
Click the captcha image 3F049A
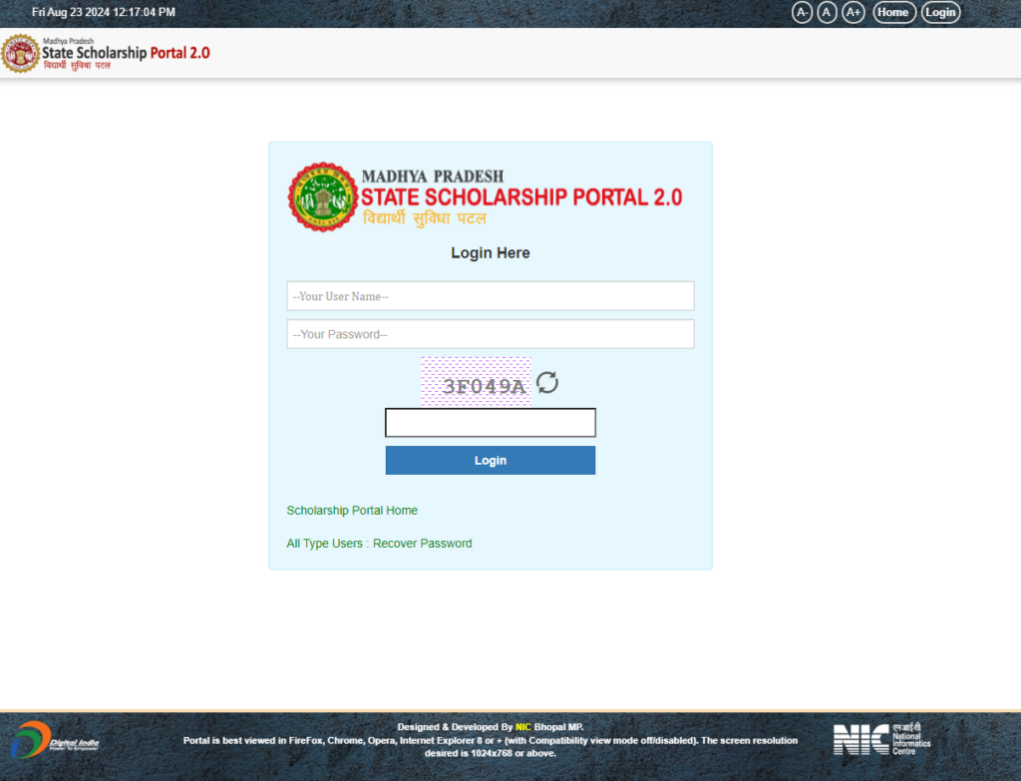click(476, 381)
